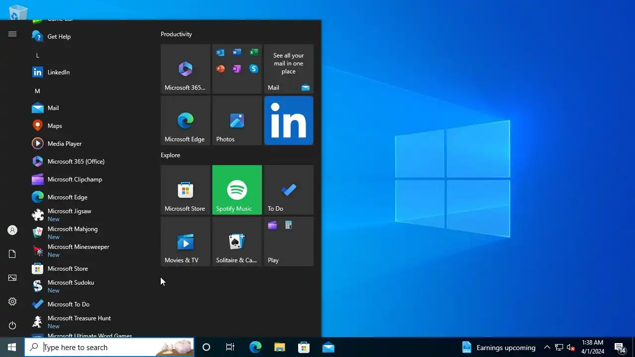This screenshot has height=357, width=635.
Task: Open the network status icon
Action: (x=559, y=347)
